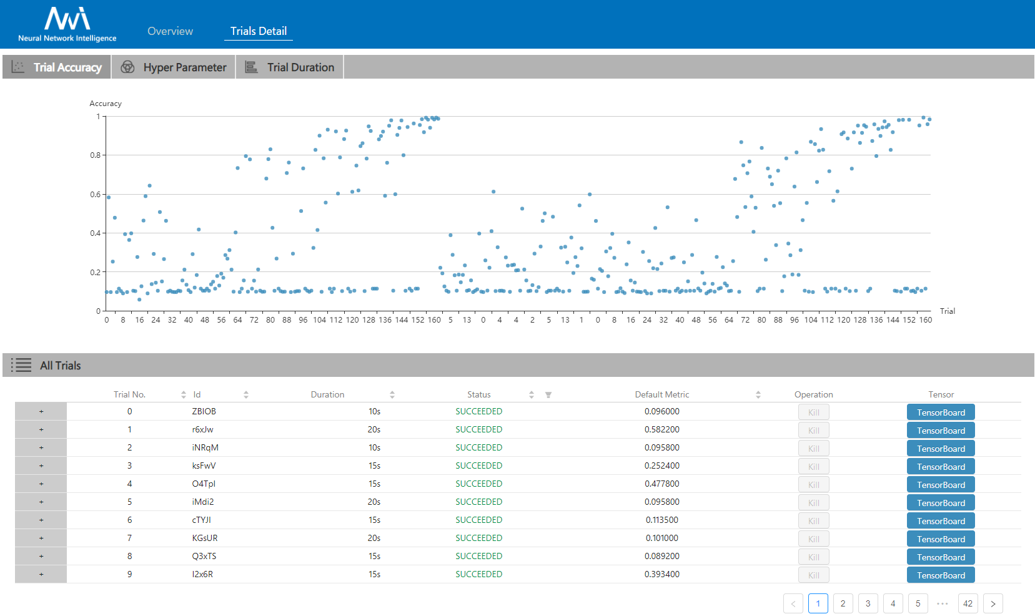
Task: Select the Trials Detail tab
Action: [258, 31]
